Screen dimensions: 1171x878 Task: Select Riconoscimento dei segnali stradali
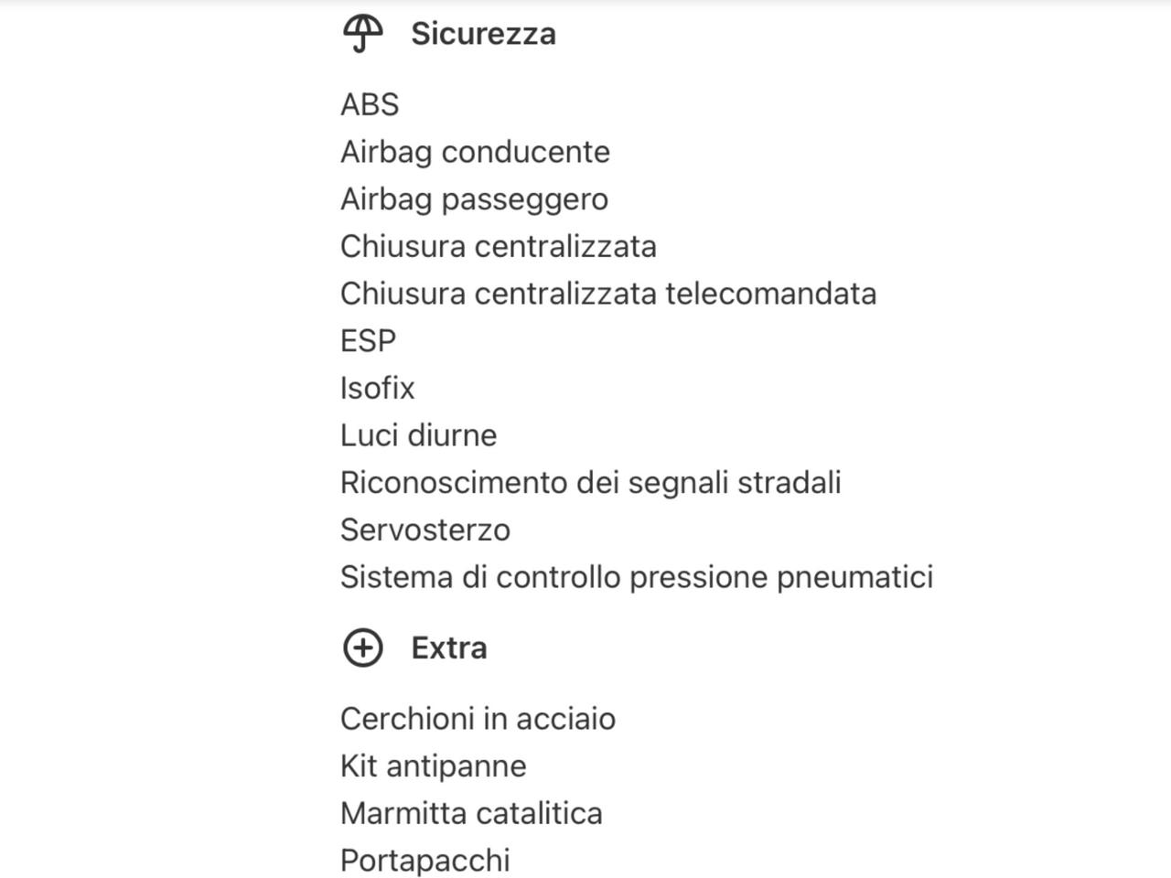pyautogui.click(x=590, y=483)
